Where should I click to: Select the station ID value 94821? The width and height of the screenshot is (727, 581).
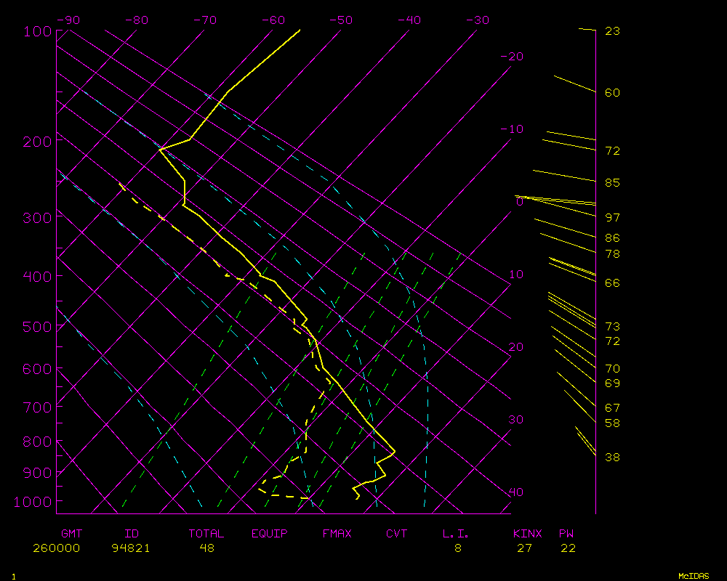131,548
